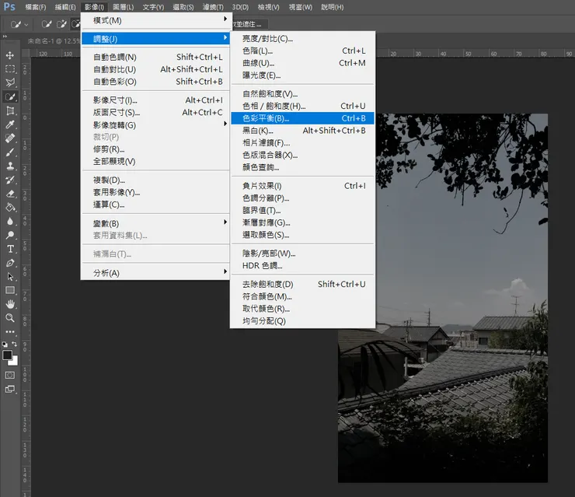
Task: Select the Blur tool
Action: coord(10,222)
